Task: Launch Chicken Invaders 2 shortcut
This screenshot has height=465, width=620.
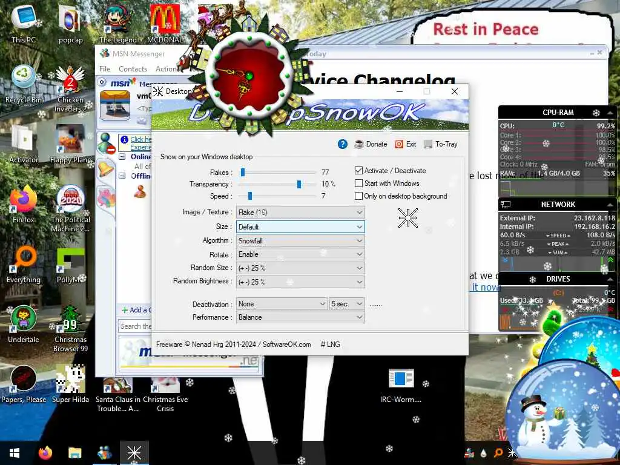Action: pyautogui.click(x=70, y=89)
